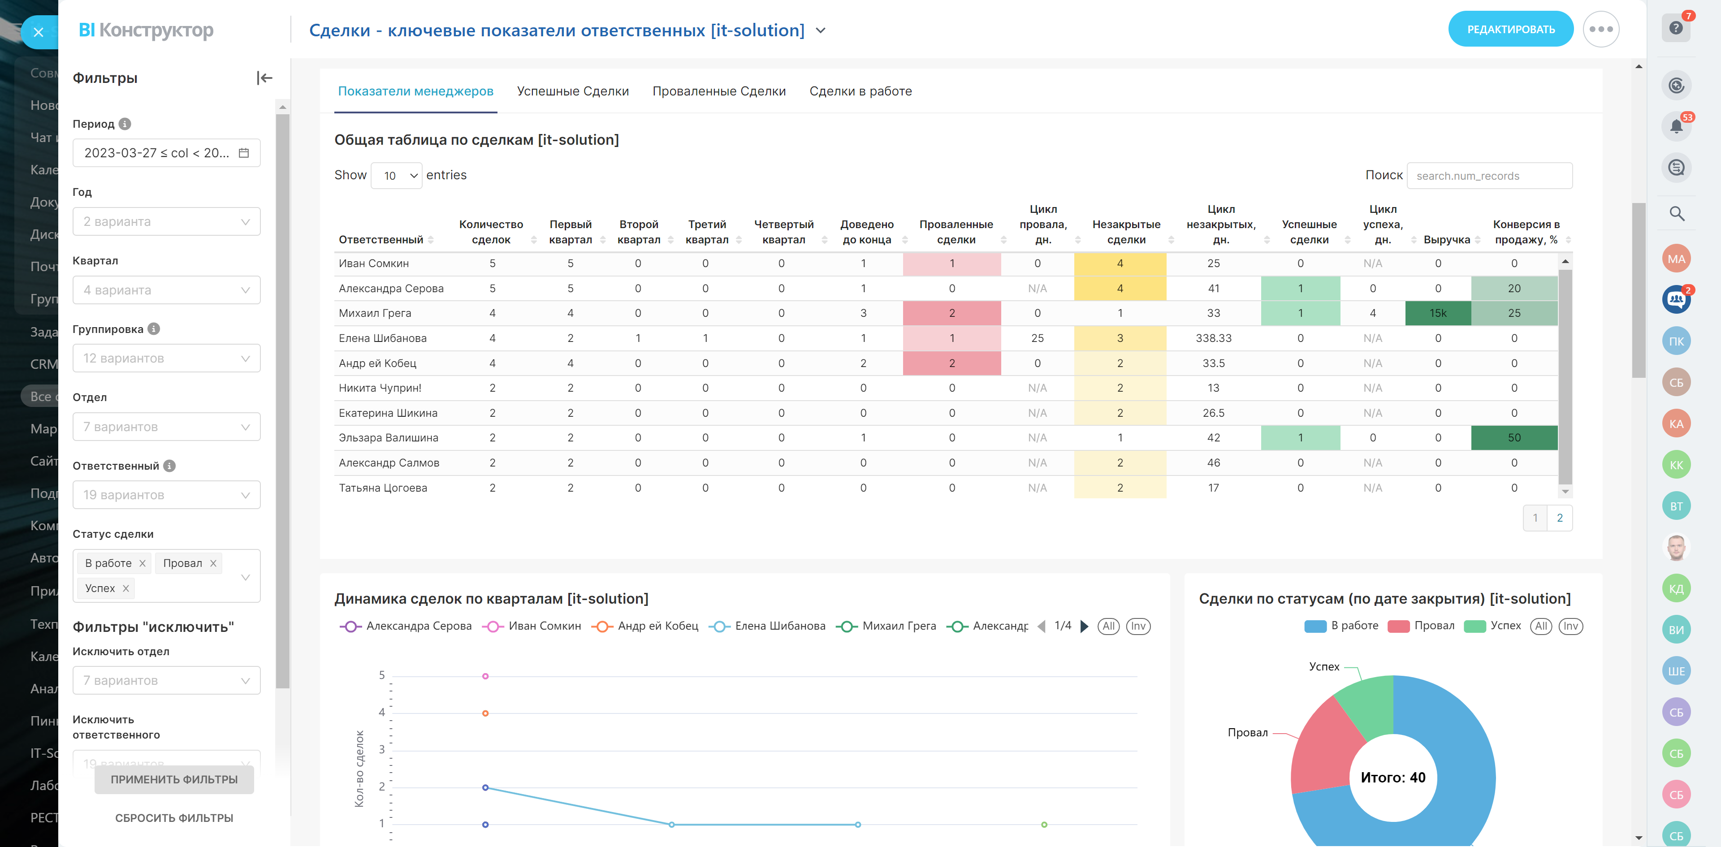1721x847 pixels.
Task: Click the magnifier search icon in sidebar
Action: coord(1676,214)
